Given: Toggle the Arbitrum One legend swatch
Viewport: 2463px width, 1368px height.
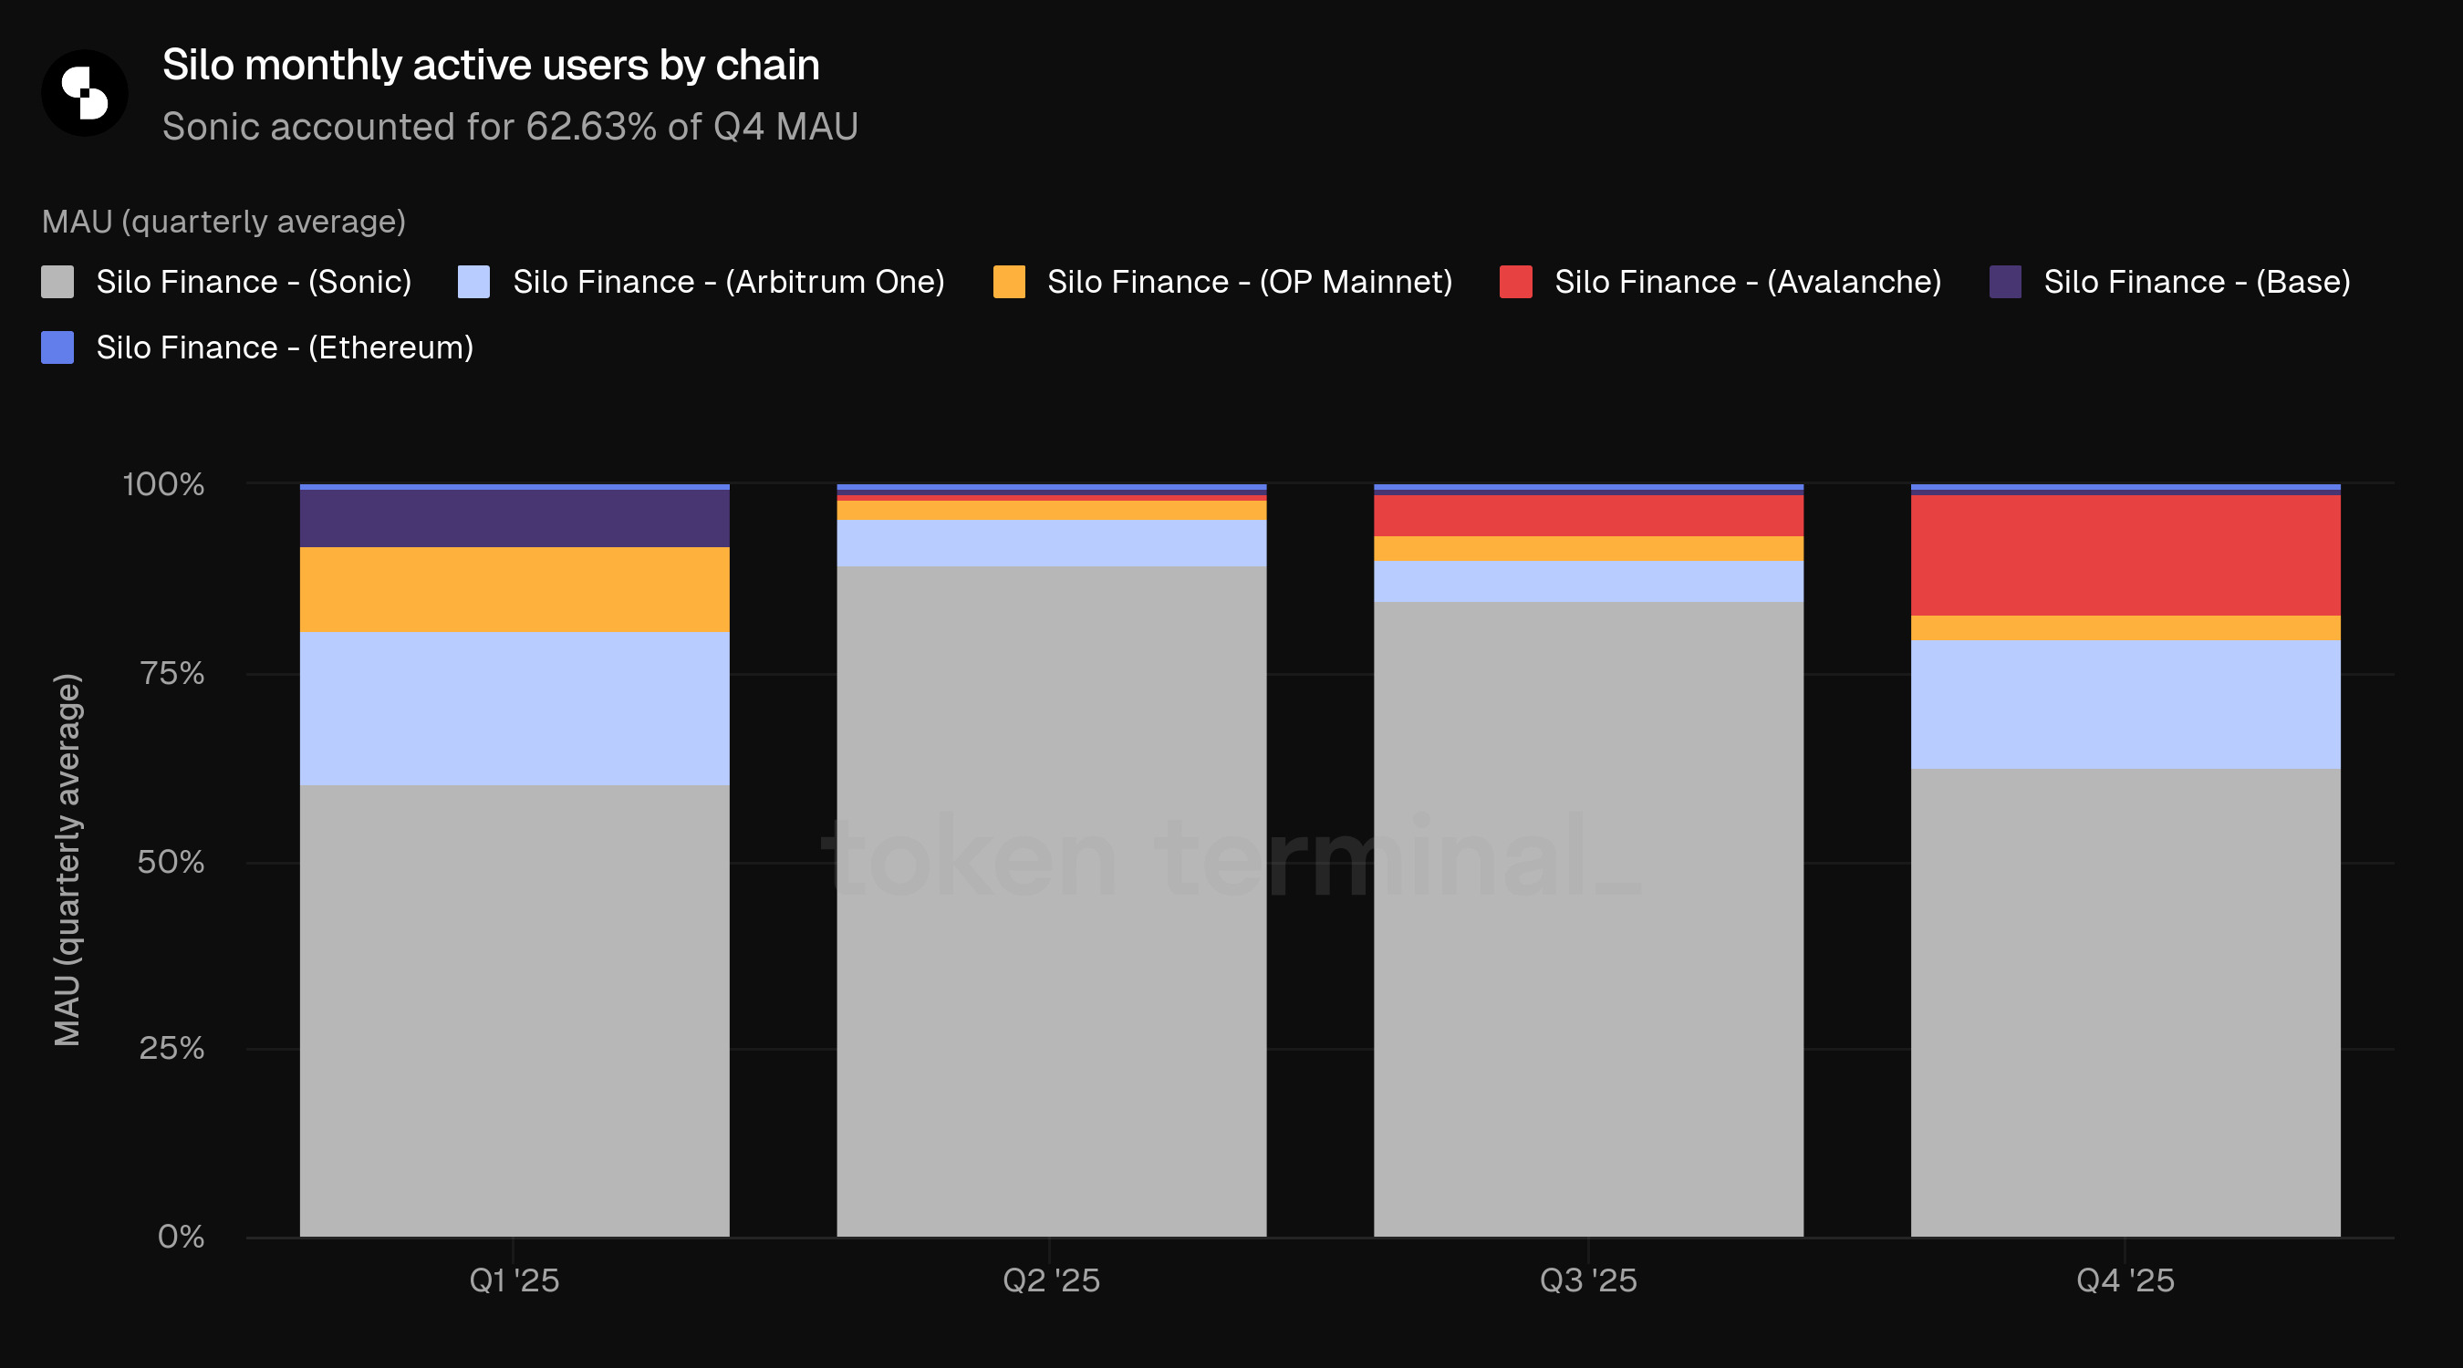Looking at the screenshot, I should tap(474, 282).
